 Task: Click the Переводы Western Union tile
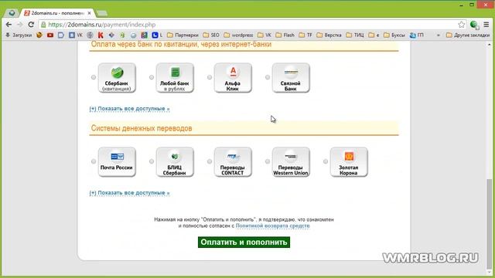coord(291,162)
